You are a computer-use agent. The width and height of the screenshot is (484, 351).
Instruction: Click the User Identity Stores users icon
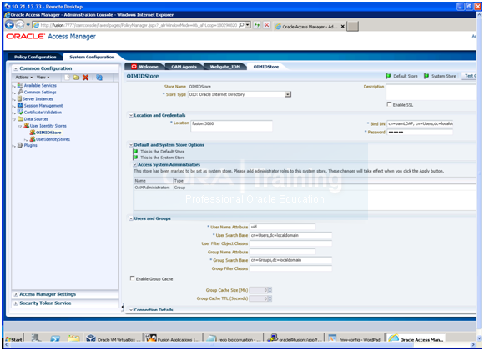(27, 126)
